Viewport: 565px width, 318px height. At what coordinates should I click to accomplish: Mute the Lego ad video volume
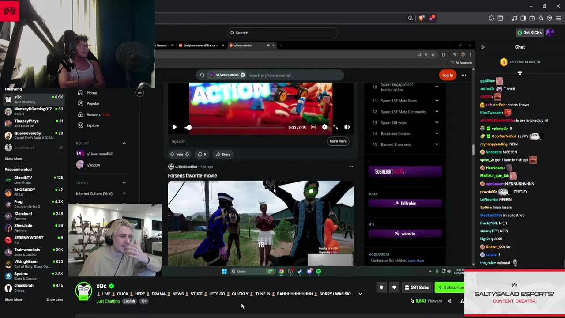347,127
